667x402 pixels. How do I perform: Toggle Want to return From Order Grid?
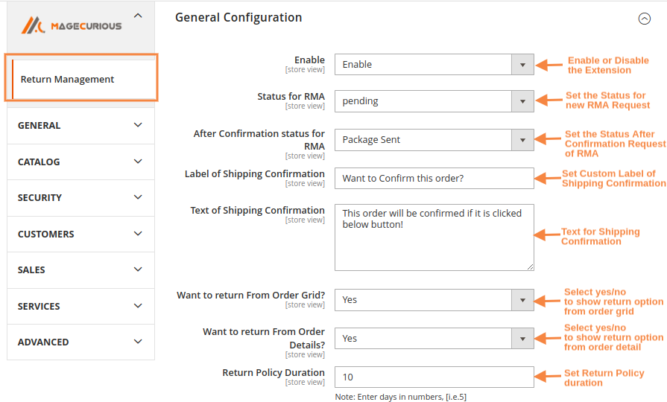click(434, 300)
